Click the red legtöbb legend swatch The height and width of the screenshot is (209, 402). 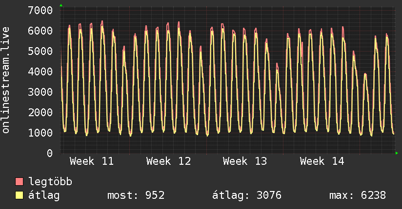19,182
